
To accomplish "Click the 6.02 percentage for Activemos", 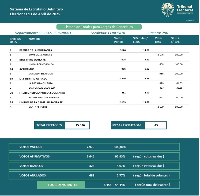I will coord(147,69).
